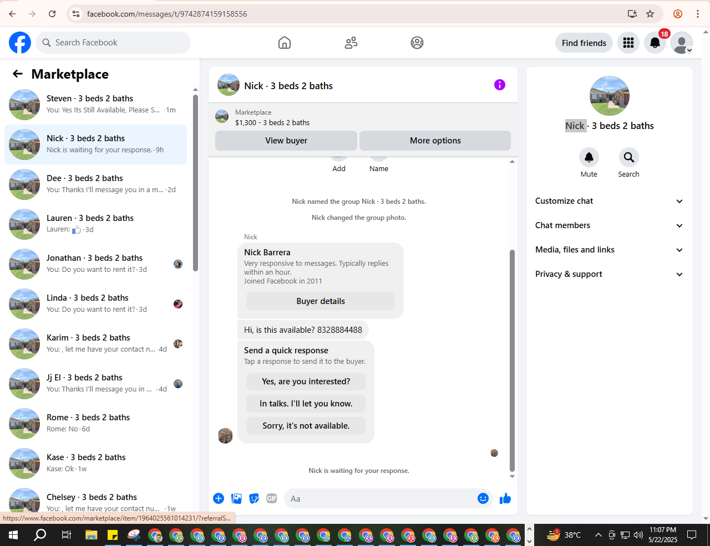Select Nick's conversation in the list

point(95,145)
